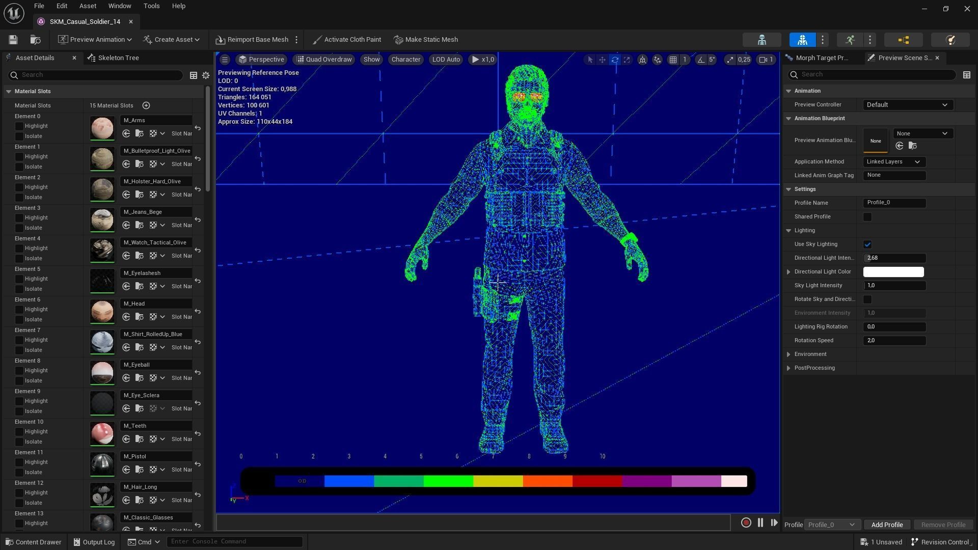
Task: Add a new material slot
Action: coord(146,105)
